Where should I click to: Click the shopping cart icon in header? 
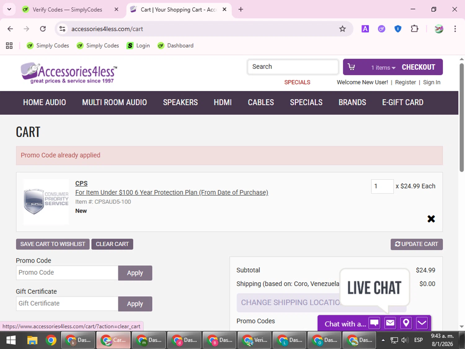tap(351, 67)
